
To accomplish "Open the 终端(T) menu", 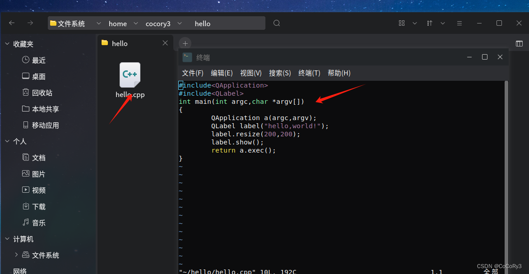I will [309, 73].
